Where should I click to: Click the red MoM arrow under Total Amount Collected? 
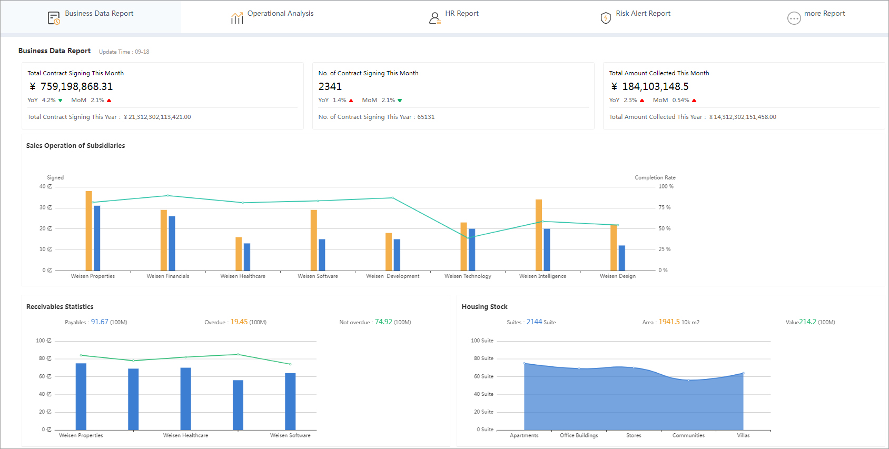pyautogui.click(x=694, y=100)
